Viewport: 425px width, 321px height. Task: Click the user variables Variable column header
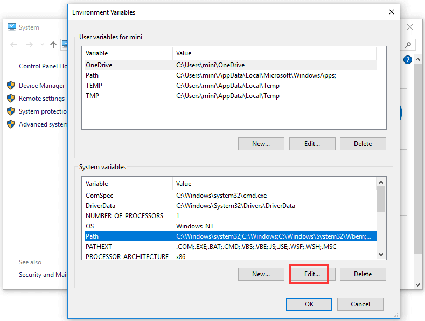128,53
